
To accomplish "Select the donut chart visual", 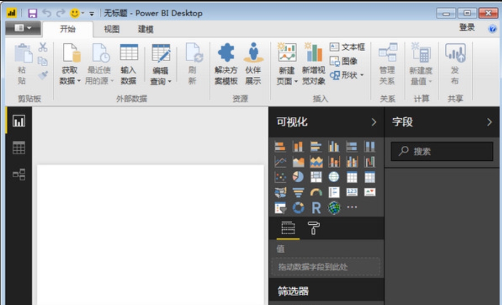I will tap(298, 207).
